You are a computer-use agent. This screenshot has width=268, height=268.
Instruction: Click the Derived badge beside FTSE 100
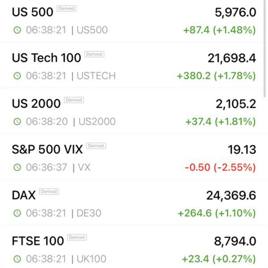pyautogui.click(x=77, y=237)
